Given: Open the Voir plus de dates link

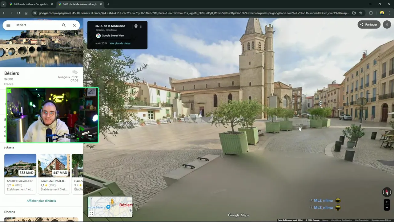Looking at the screenshot, I should coord(120,43).
